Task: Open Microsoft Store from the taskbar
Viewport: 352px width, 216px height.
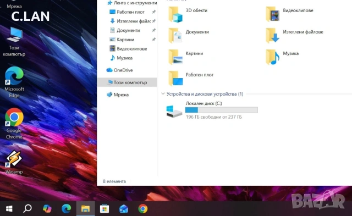Action: click(105, 209)
